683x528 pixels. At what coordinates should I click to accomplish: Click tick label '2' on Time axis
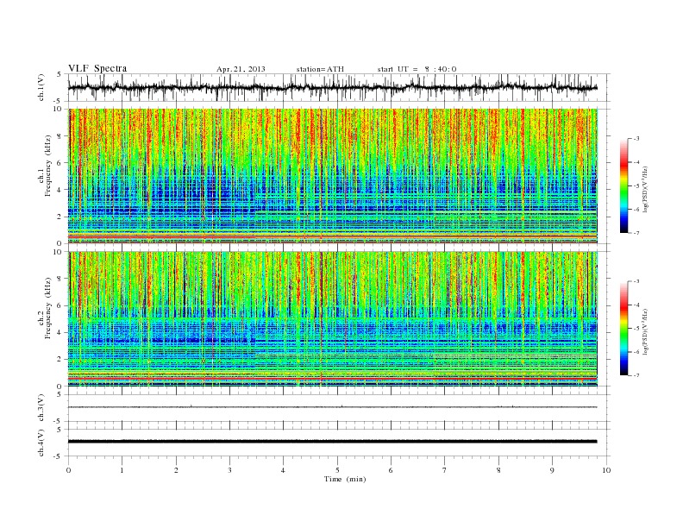pyautogui.click(x=176, y=470)
